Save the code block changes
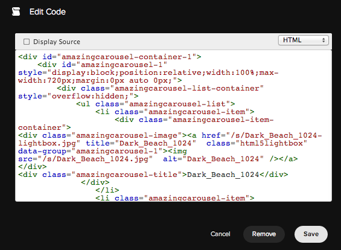 click(x=311, y=234)
